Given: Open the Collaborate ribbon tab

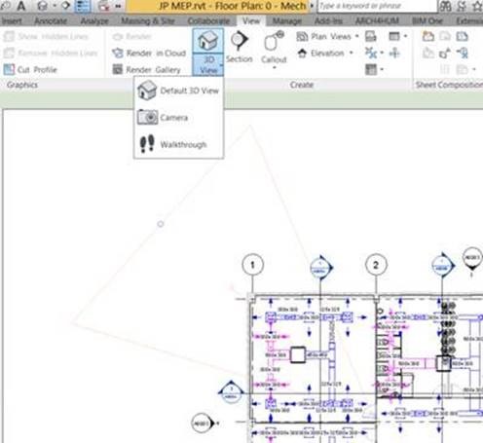Looking at the screenshot, I should (208, 21).
